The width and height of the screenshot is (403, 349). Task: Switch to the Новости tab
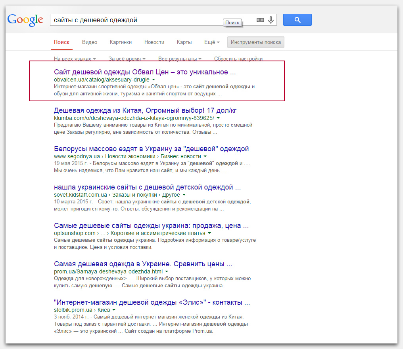[154, 42]
